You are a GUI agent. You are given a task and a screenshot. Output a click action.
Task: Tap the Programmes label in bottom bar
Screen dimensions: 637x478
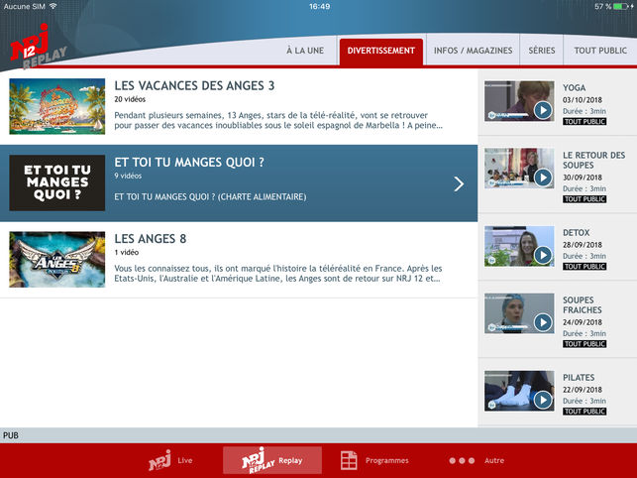[387, 460]
